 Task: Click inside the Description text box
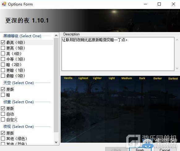point(118,54)
